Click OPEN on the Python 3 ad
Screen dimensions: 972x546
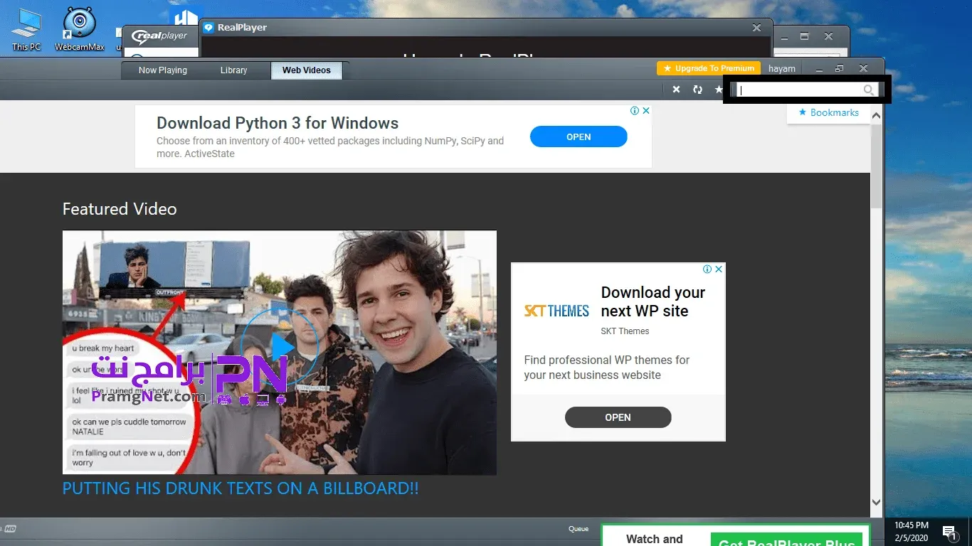579,136
